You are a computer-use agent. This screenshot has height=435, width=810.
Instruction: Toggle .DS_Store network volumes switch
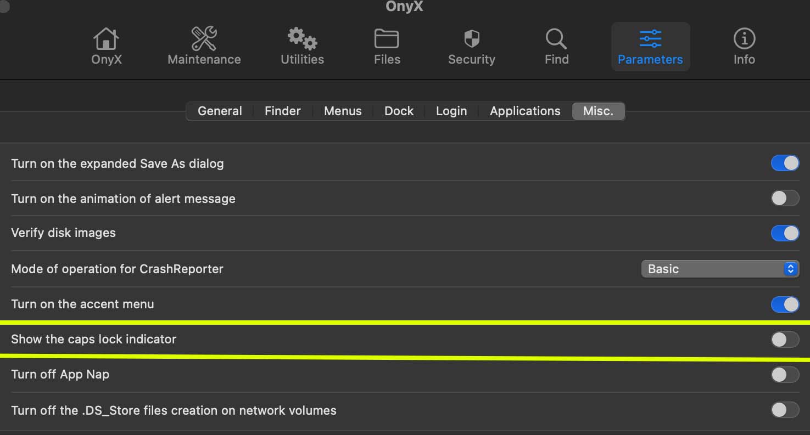(x=785, y=410)
